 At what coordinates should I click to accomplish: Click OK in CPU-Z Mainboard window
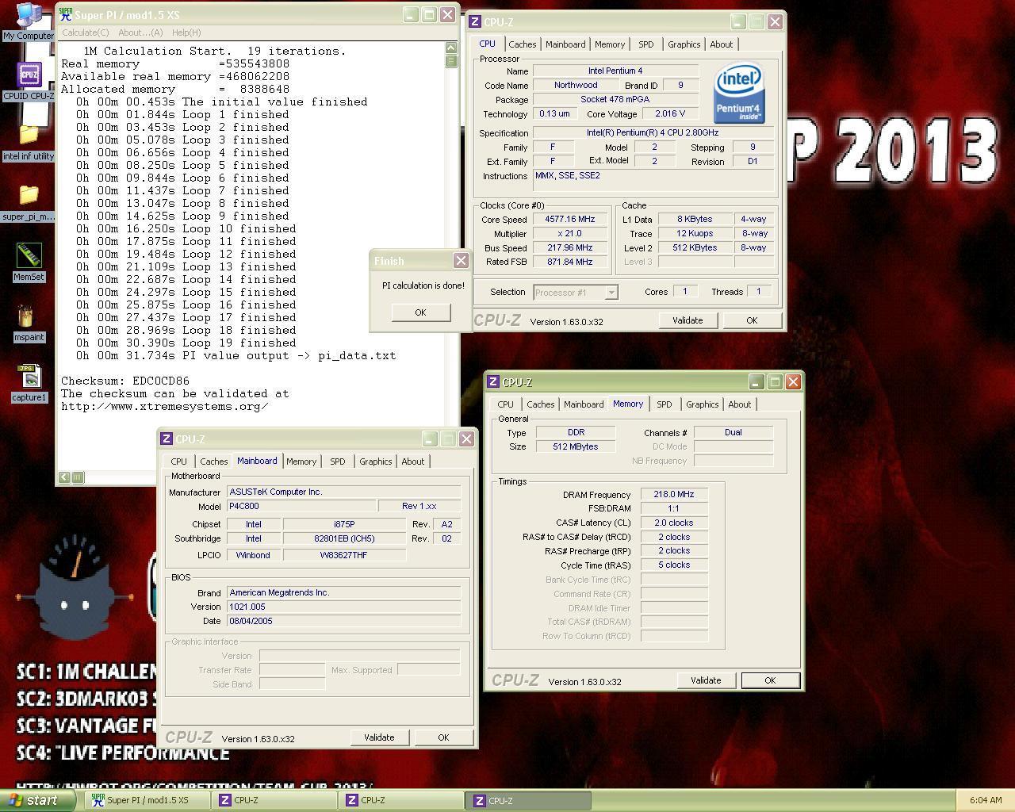click(443, 737)
